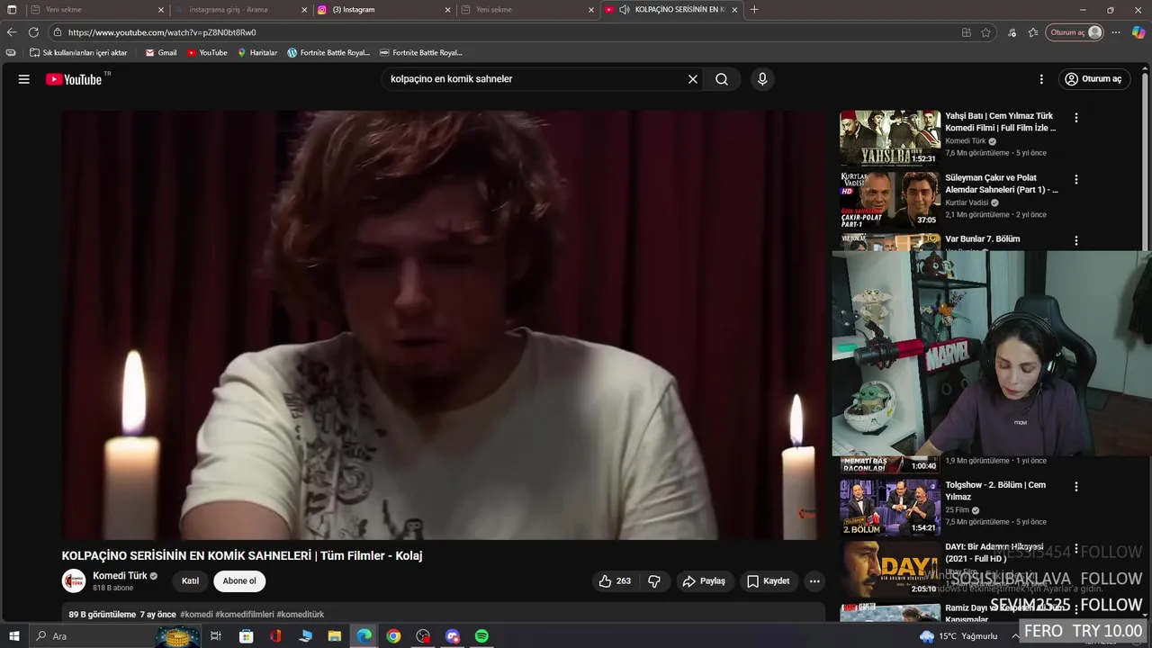
Task: Subscribe with Abone ol button
Action: [239, 581]
